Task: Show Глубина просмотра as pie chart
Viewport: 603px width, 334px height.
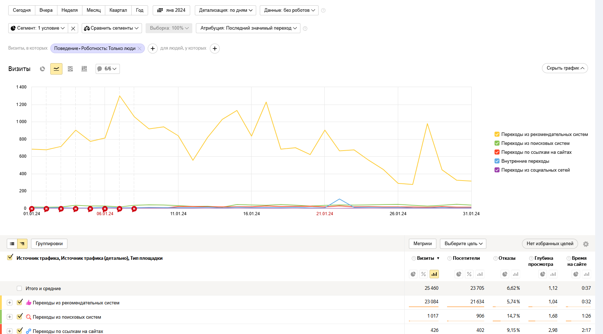Action: [543, 274]
